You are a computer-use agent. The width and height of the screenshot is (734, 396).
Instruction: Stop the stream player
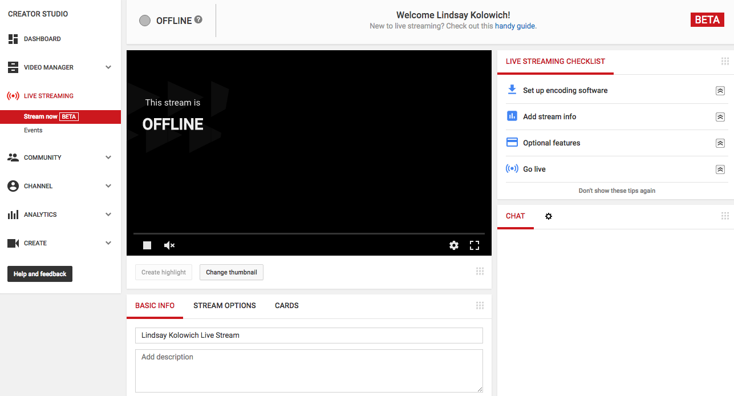147,245
